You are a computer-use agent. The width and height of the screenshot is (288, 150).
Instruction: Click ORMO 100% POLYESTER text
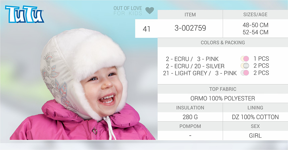[x=223, y=98]
